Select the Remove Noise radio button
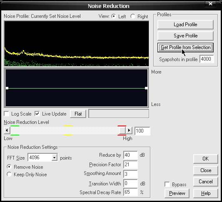The image size is (222, 202). coord(9,167)
